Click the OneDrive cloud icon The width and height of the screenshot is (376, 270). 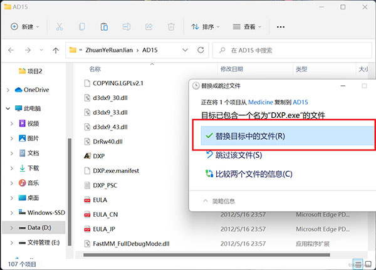[18, 90]
